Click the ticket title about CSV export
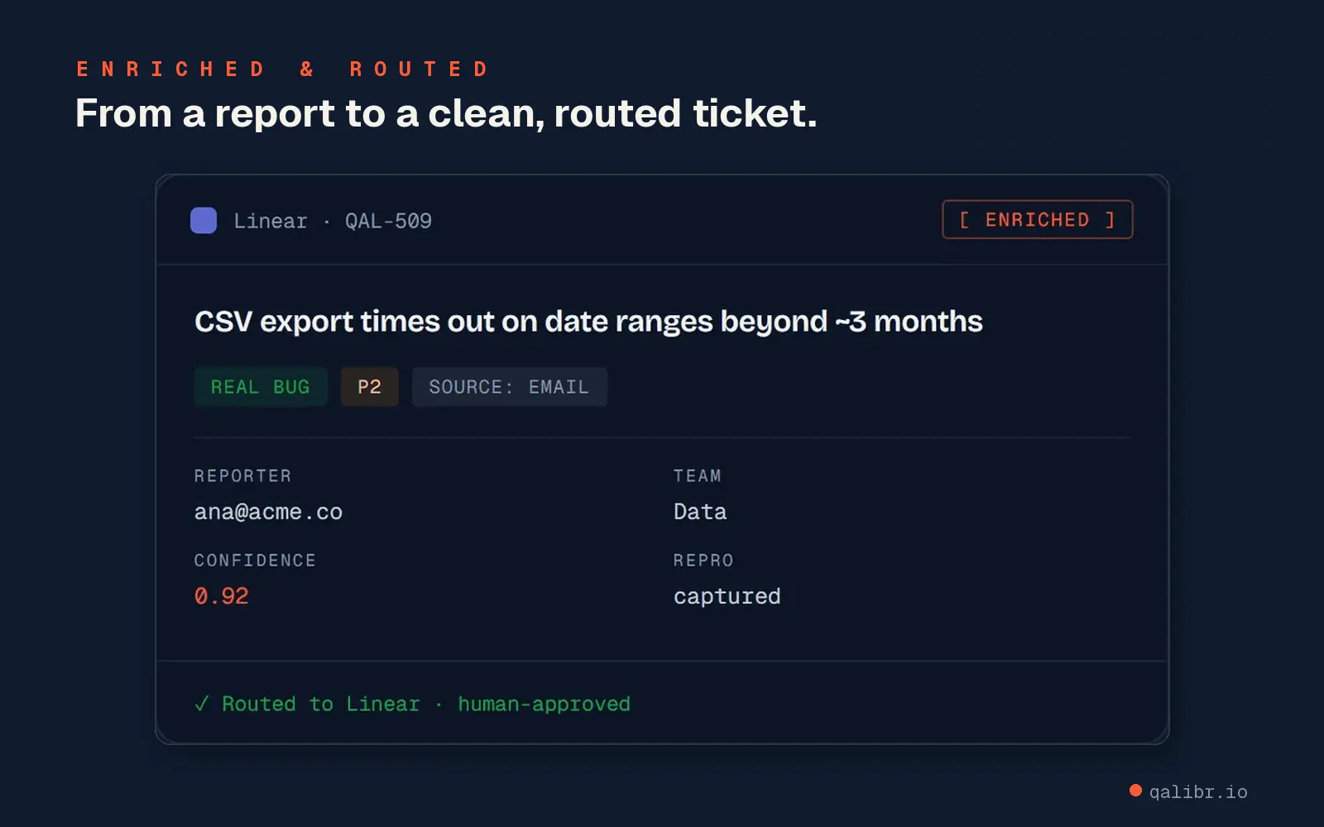The width and height of the screenshot is (1324, 827). click(x=588, y=322)
